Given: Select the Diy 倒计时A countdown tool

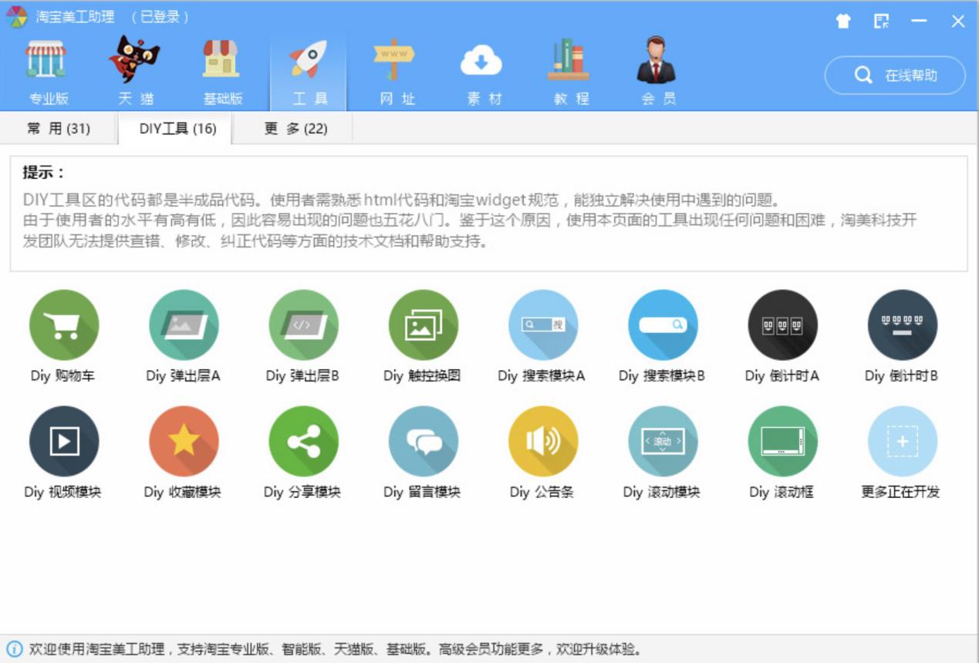Looking at the screenshot, I should [x=782, y=325].
